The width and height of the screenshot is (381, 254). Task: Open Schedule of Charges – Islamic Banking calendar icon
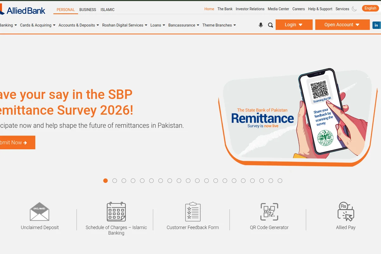point(116,211)
